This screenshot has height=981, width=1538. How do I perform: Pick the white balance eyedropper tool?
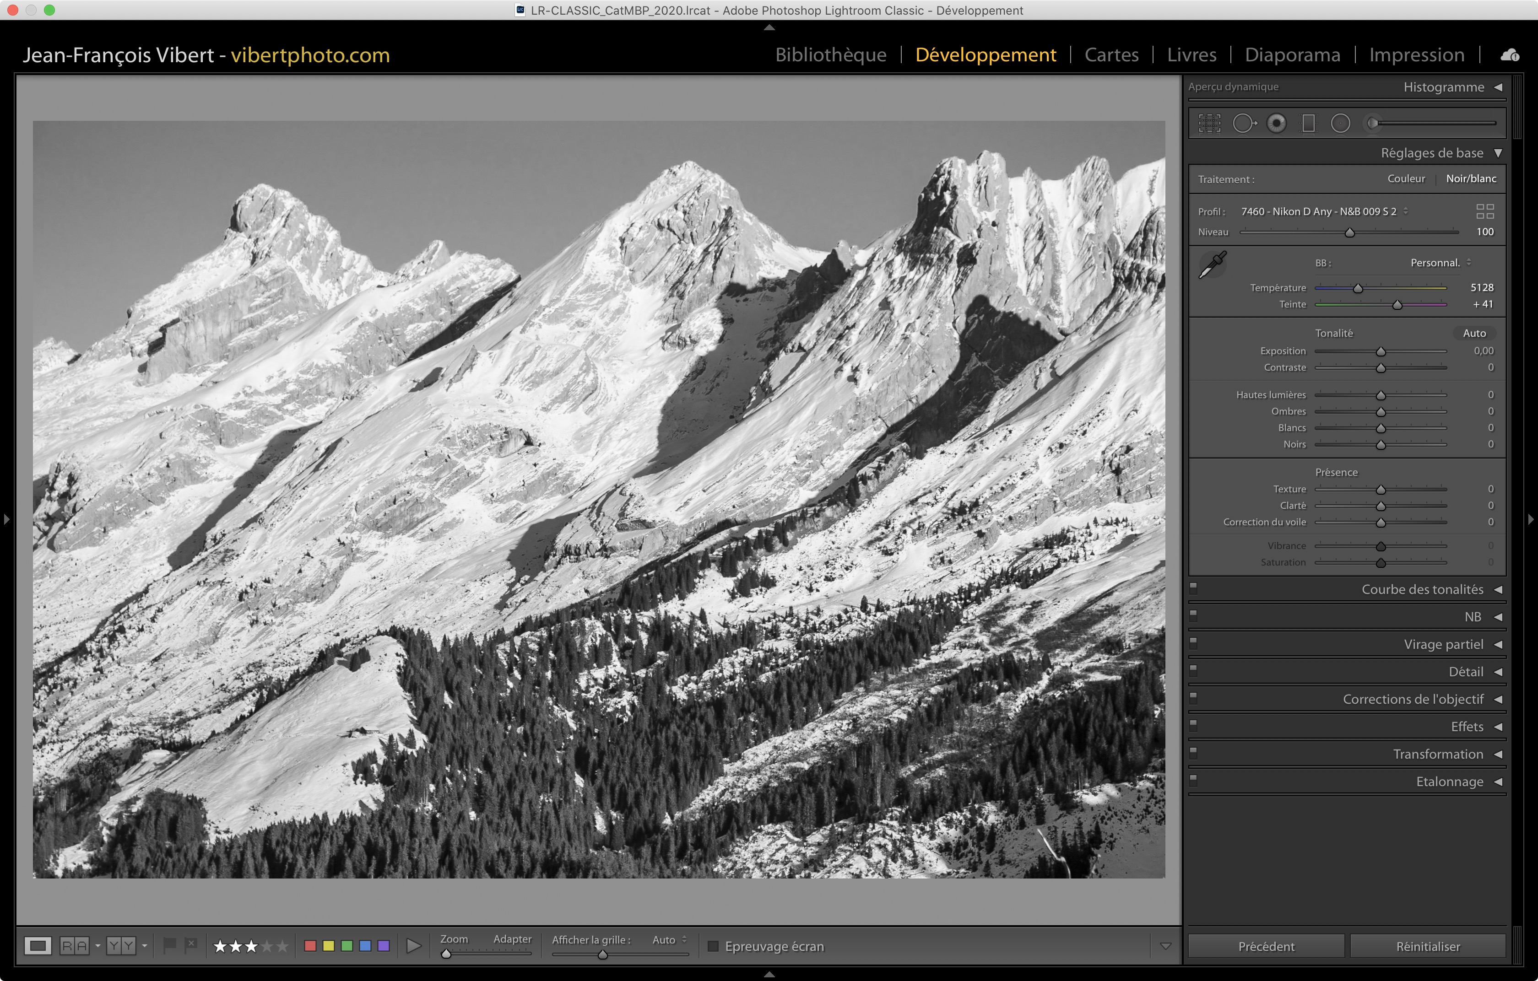coord(1212,264)
